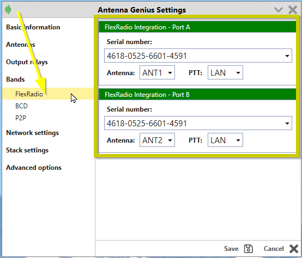The height and width of the screenshot is (258, 302).
Task: Open the Antennas settings section
Action: pyautogui.click(x=21, y=45)
